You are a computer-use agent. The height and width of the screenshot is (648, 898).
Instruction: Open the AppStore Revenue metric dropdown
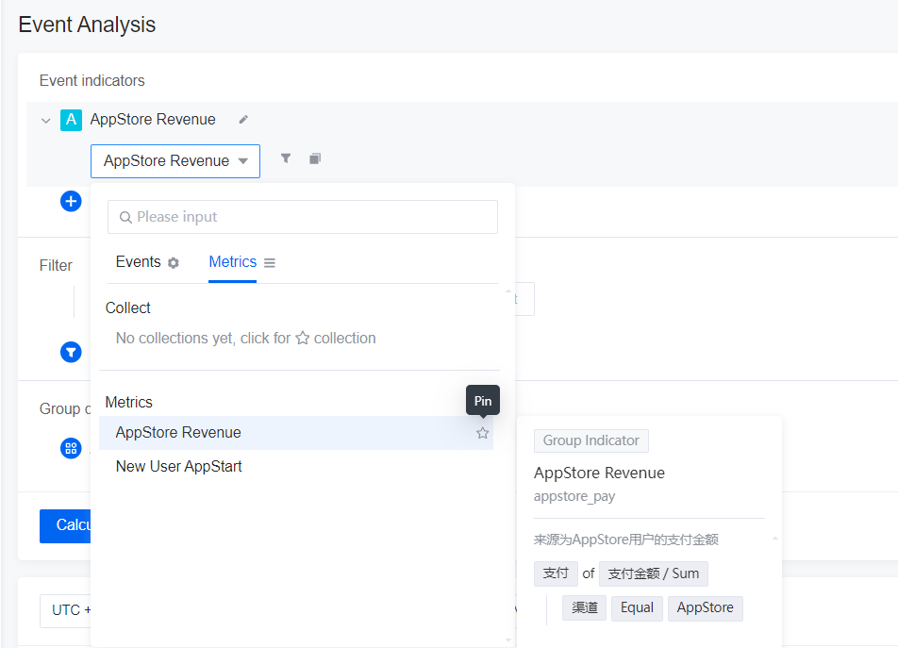[175, 161]
